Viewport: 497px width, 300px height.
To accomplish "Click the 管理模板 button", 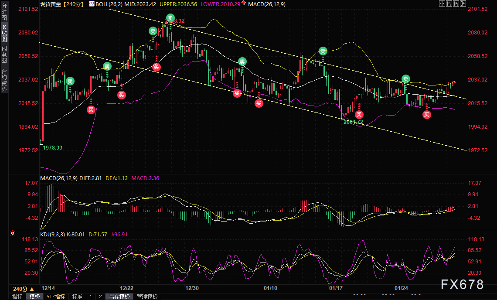I will click(147, 297).
